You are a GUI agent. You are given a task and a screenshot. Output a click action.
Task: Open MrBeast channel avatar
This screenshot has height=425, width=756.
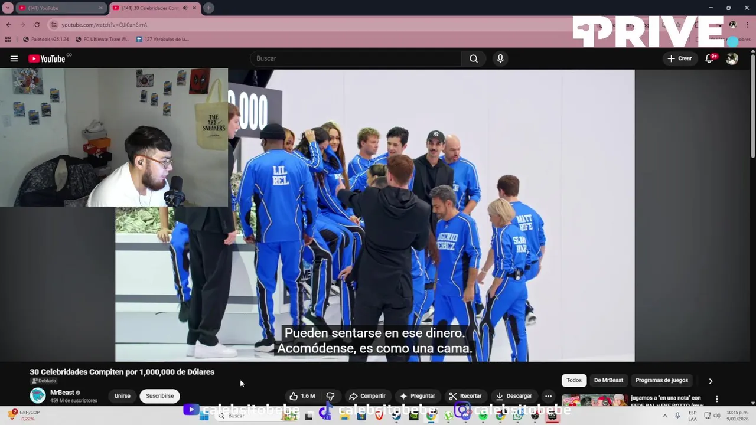(x=38, y=395)
